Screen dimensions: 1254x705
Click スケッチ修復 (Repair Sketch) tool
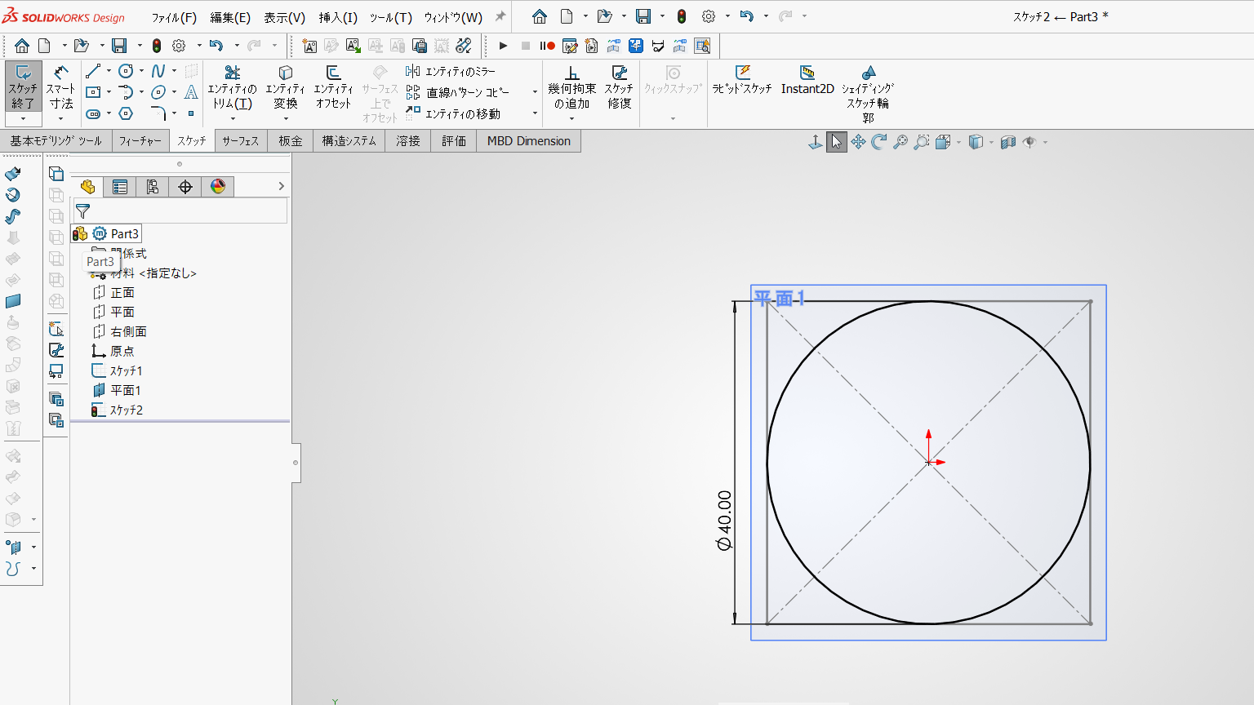619,87
